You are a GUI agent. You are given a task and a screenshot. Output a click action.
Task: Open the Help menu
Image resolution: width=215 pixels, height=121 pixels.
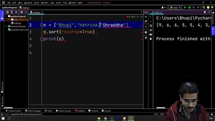pyautogui.click(x=80, y=3)
